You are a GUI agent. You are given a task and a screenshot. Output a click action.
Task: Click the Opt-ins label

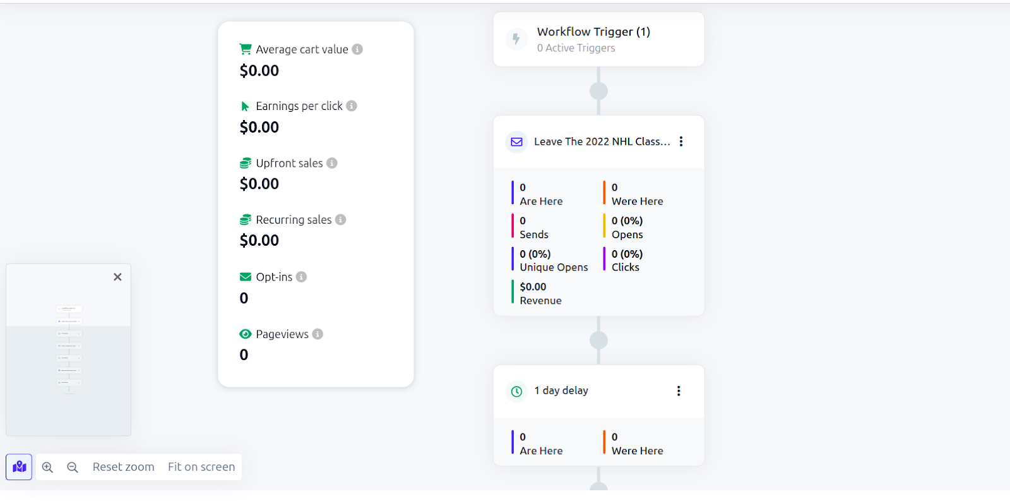274,277
